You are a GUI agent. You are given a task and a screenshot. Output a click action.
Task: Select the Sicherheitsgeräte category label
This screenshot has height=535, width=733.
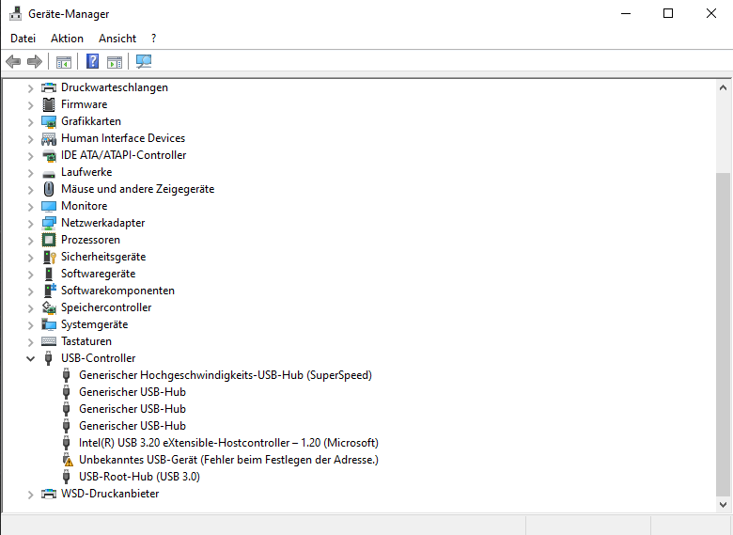click(103, 257)
